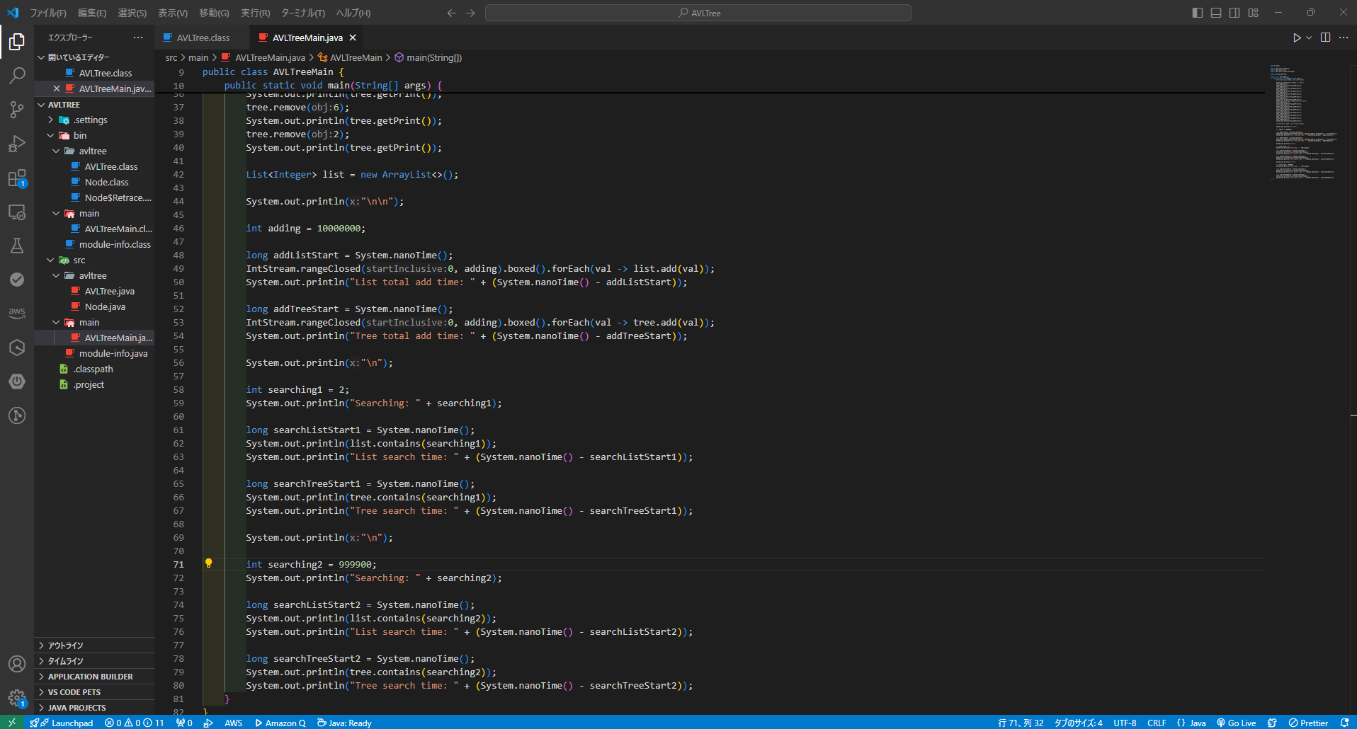1357x729 pixels.
Task: Collapse the bin folder in explorer
Action: pyautogui.click(x=79, y=136)
